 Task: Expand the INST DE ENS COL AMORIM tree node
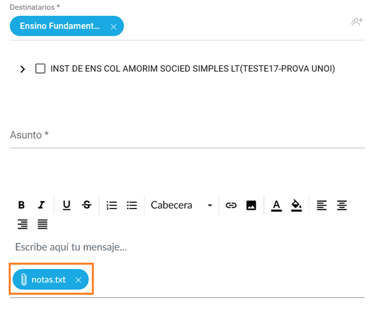pos(23,69)
